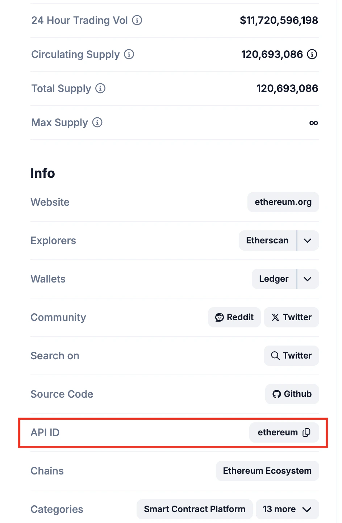The image size is (342, 523).
Task: Click the Ethereum Ecosystem chain button
Action: (x=267, y=471)
